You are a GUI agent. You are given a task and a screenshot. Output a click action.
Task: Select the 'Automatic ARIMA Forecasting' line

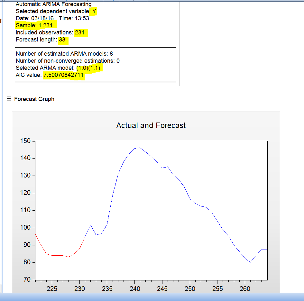click(54, 4)
